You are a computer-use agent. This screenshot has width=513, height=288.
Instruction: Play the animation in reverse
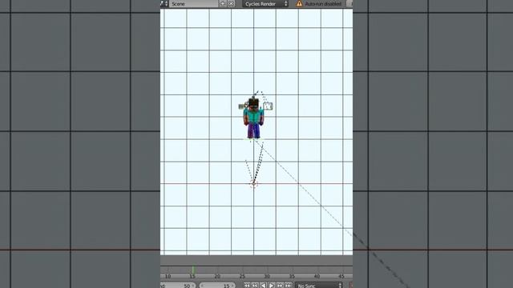[264, 286]
